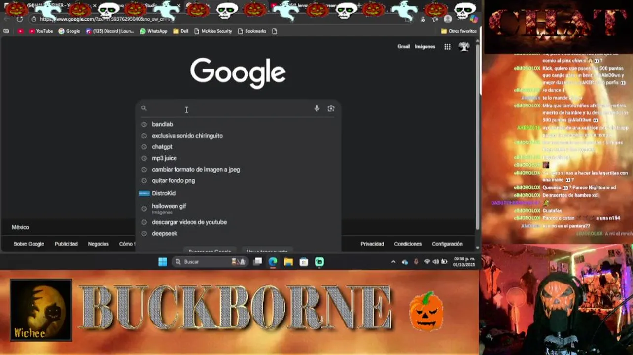Open the Privacidad footer link

(372, 244)
